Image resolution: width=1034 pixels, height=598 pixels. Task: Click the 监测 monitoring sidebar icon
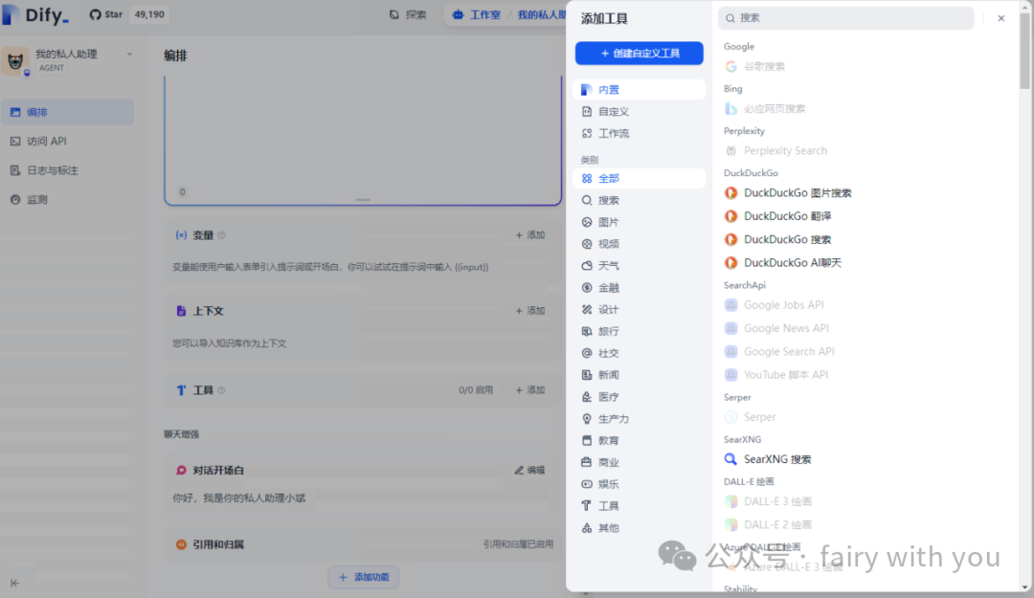pyautogui.click(x=15, y=200)
